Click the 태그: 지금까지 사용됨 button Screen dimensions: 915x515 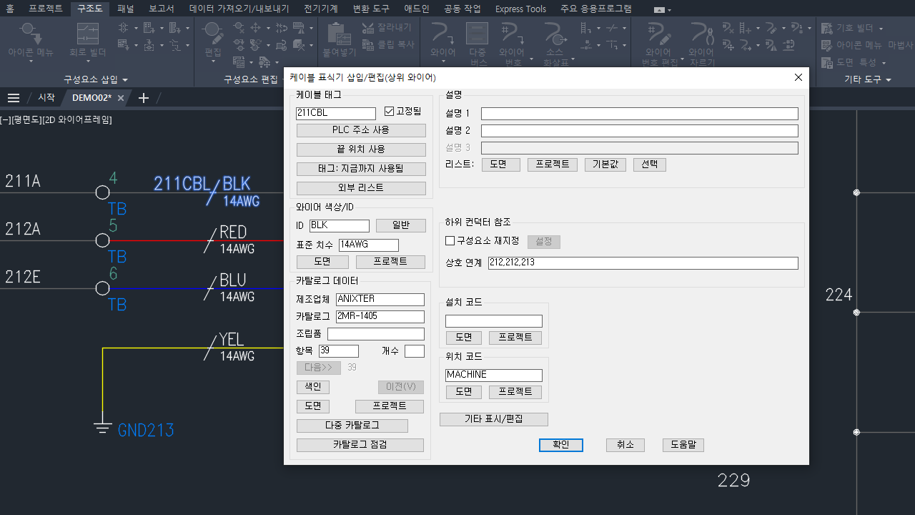click(361, 169)
